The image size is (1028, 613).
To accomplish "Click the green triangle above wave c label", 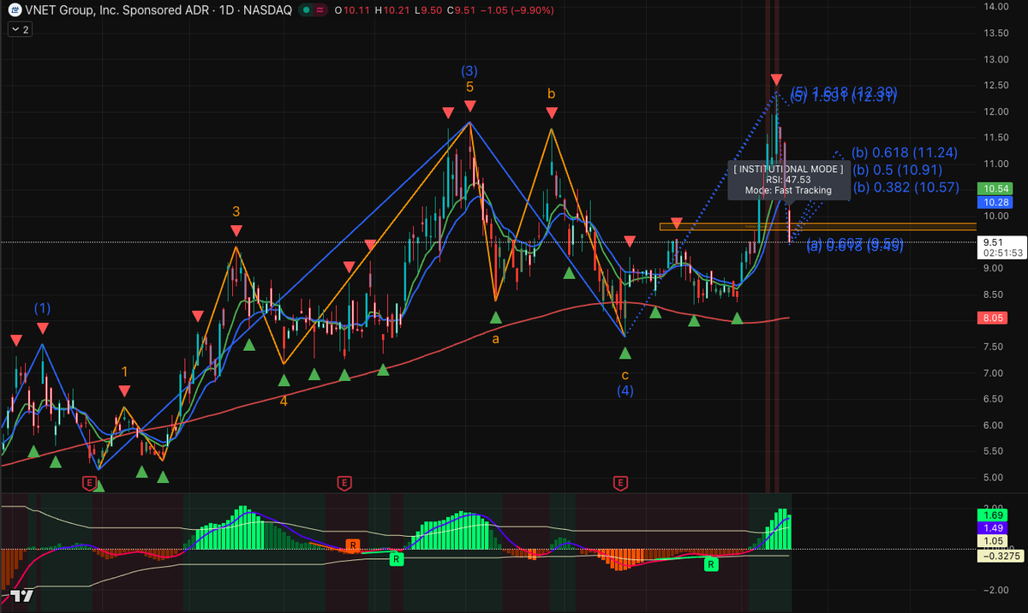I will pyautogui.click(x=625, y=353).
